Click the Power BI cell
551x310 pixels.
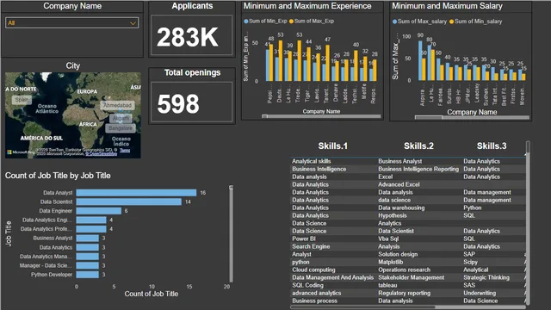[x=304, y=239]
